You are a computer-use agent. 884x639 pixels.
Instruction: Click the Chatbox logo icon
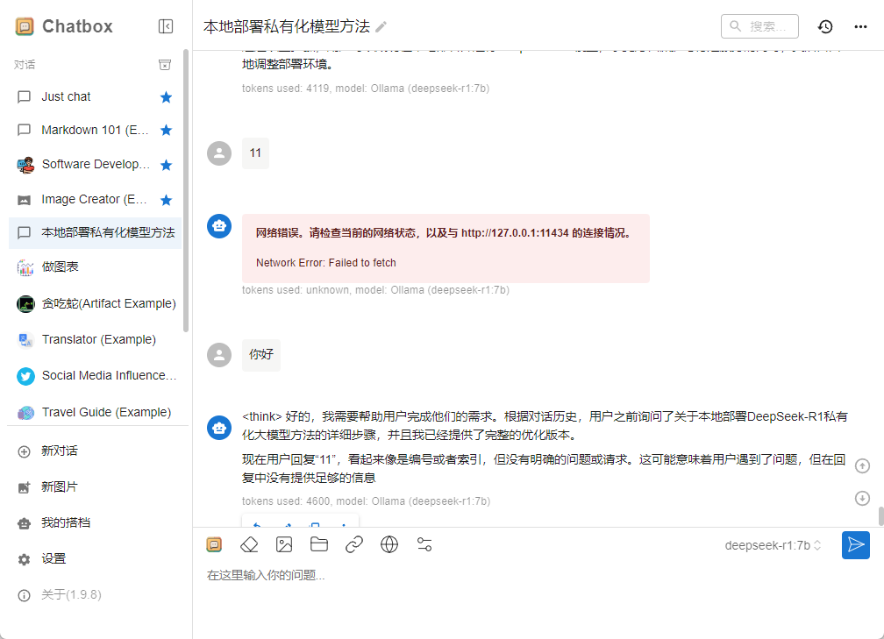(x=25, y=26)
